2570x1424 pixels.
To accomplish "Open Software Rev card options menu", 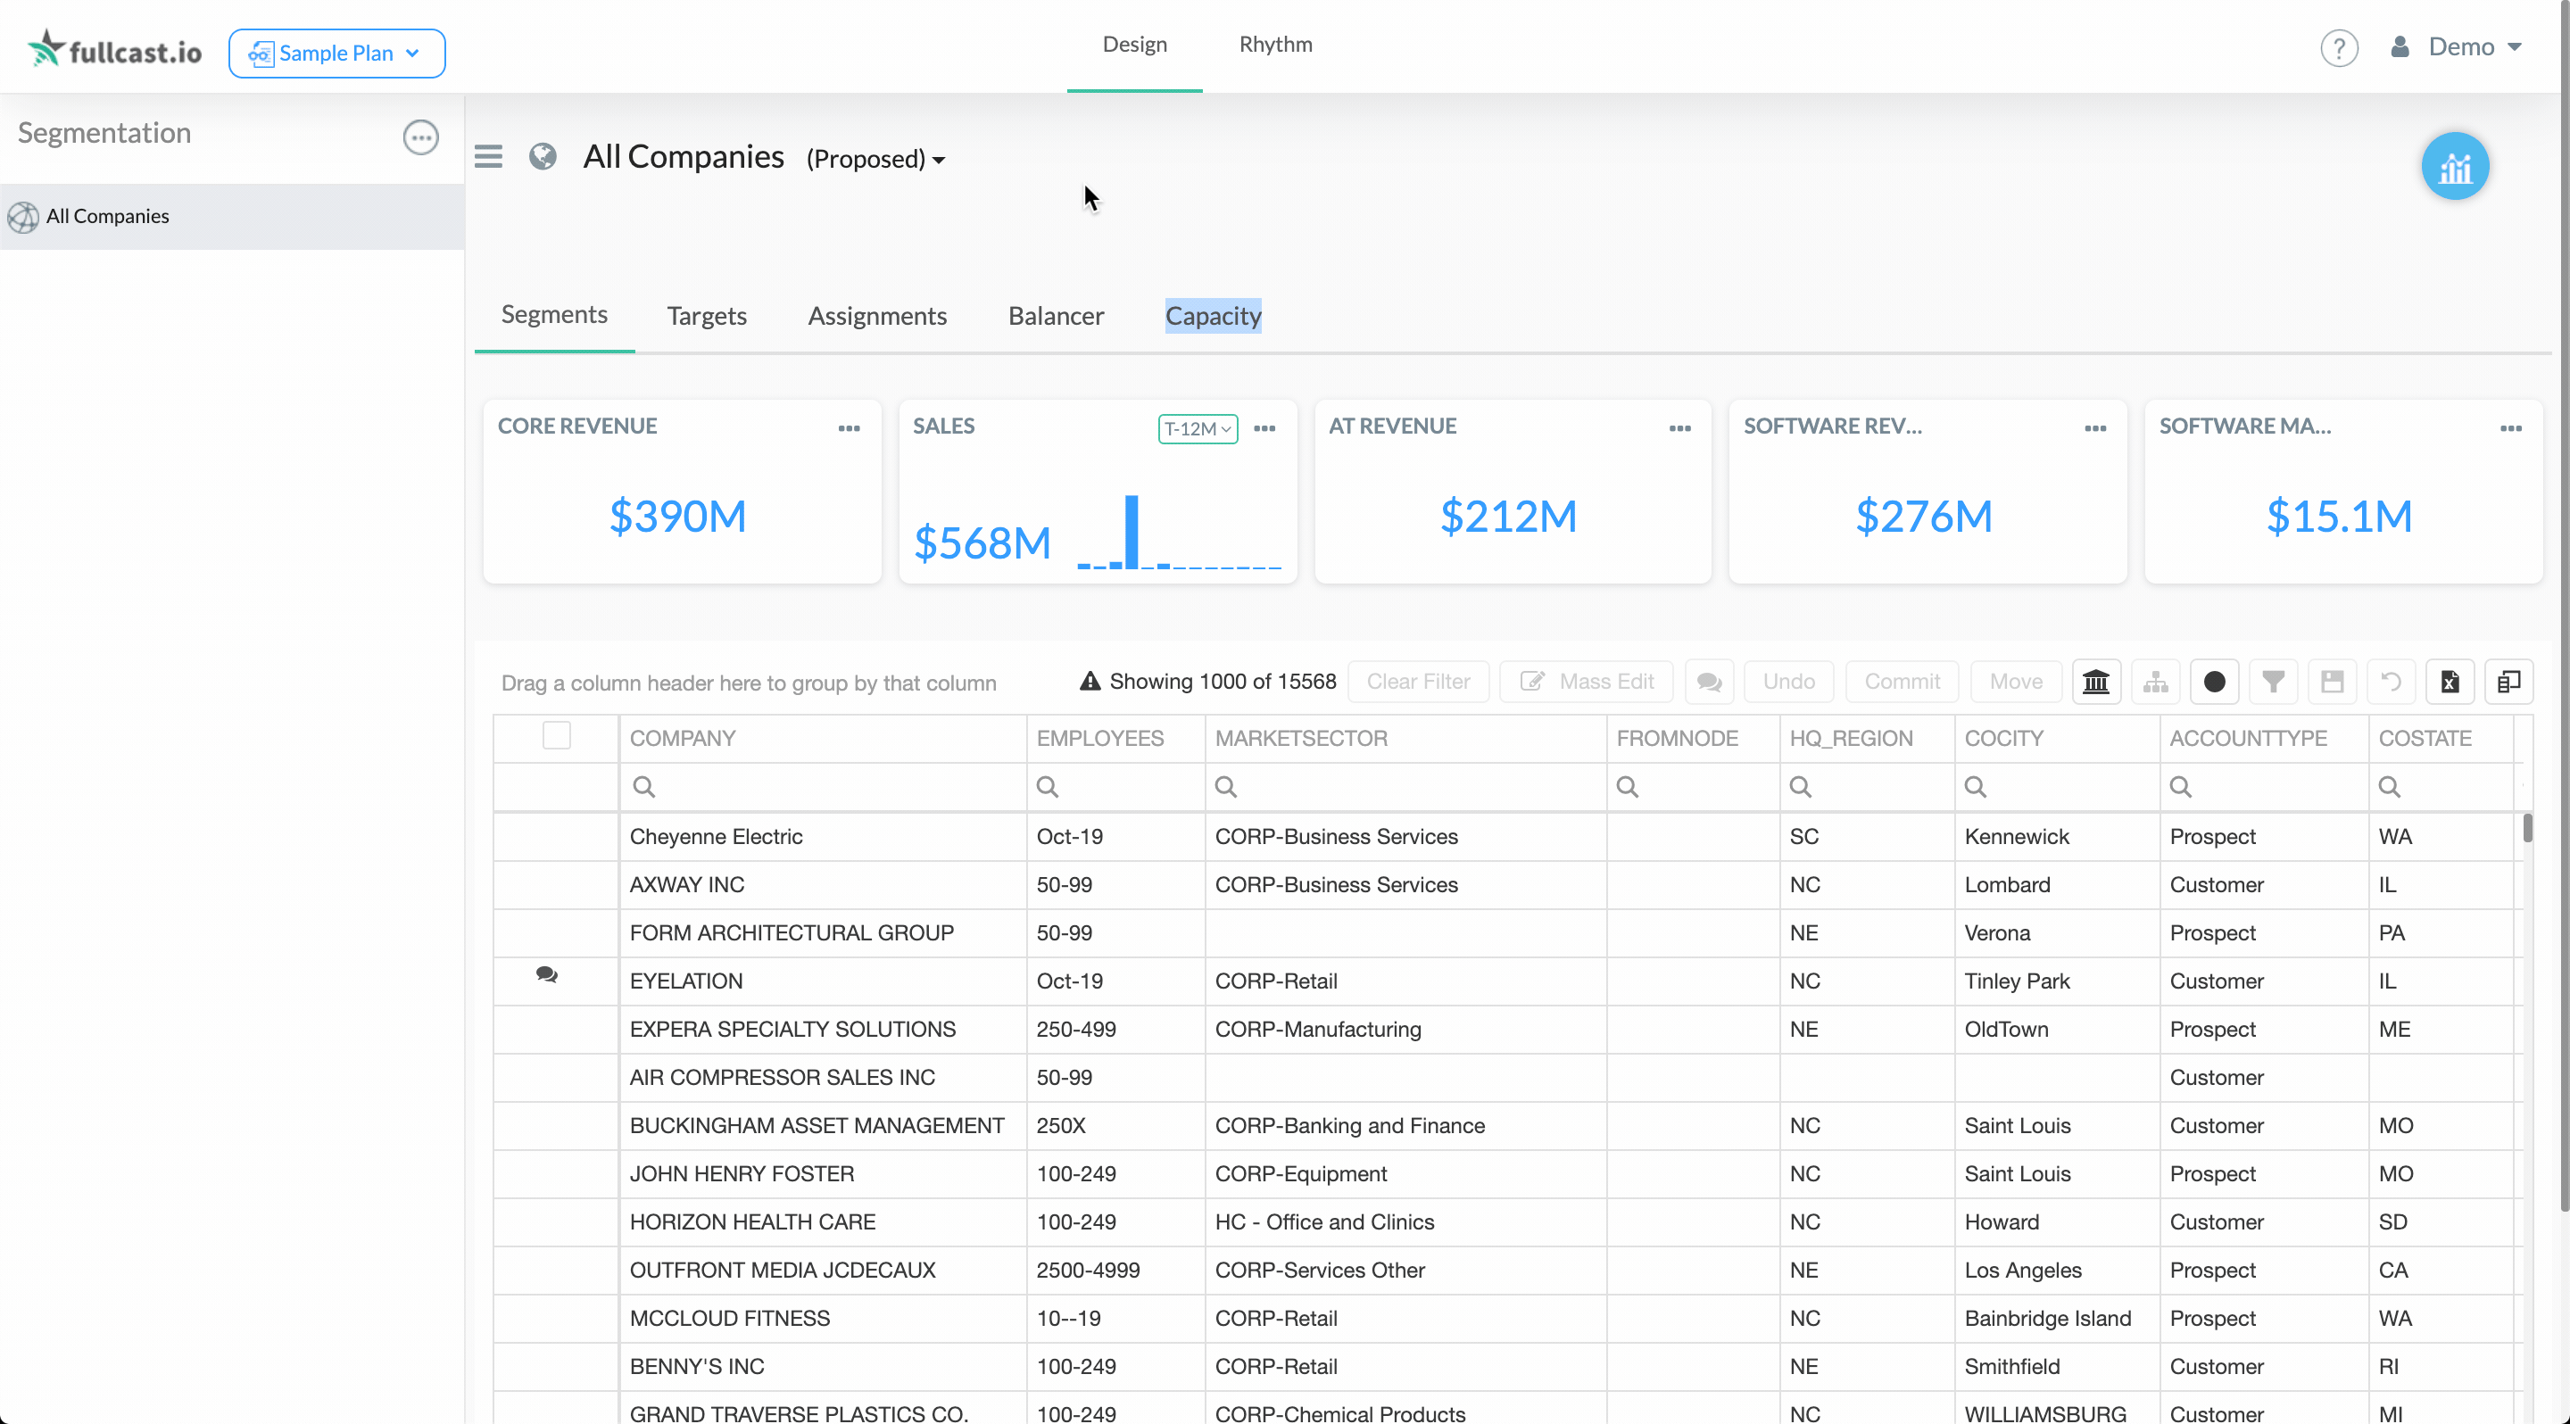I will 2095,427.
